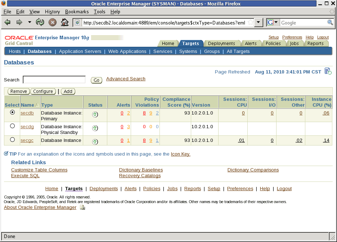Screen dimensions: 337x242
Task: Open the View menu
Action: (x=35, y=12)
